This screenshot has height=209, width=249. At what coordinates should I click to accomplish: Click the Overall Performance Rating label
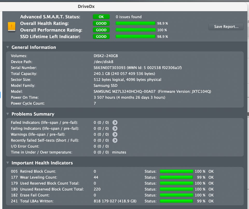pyautogui.click(x=51, y=30)
